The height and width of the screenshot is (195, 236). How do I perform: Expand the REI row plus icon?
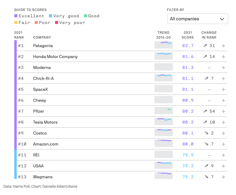point(224,155)
